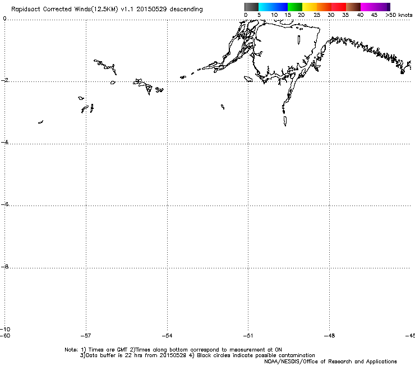Click the -8 latitude axis label
The image size is (415, 365).
(4, 267)
